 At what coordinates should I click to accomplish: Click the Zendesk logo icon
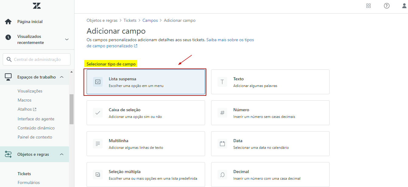(37, 6)
